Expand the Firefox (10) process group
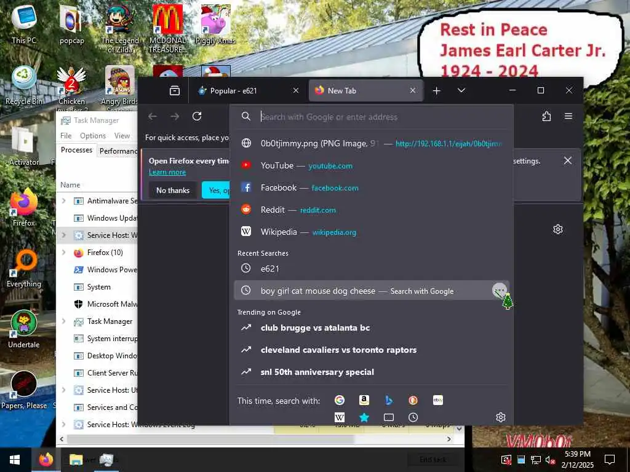 (x=63, y=252)
